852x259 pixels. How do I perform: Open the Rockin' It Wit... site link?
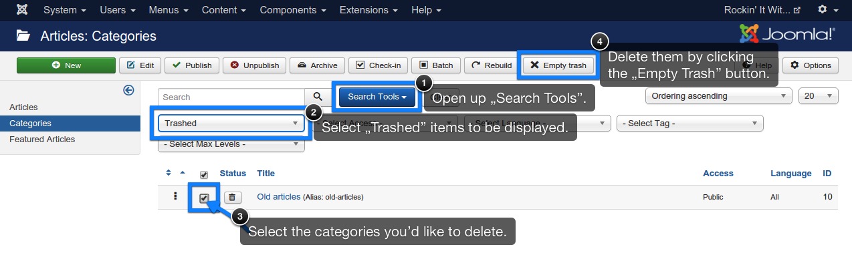762,10
